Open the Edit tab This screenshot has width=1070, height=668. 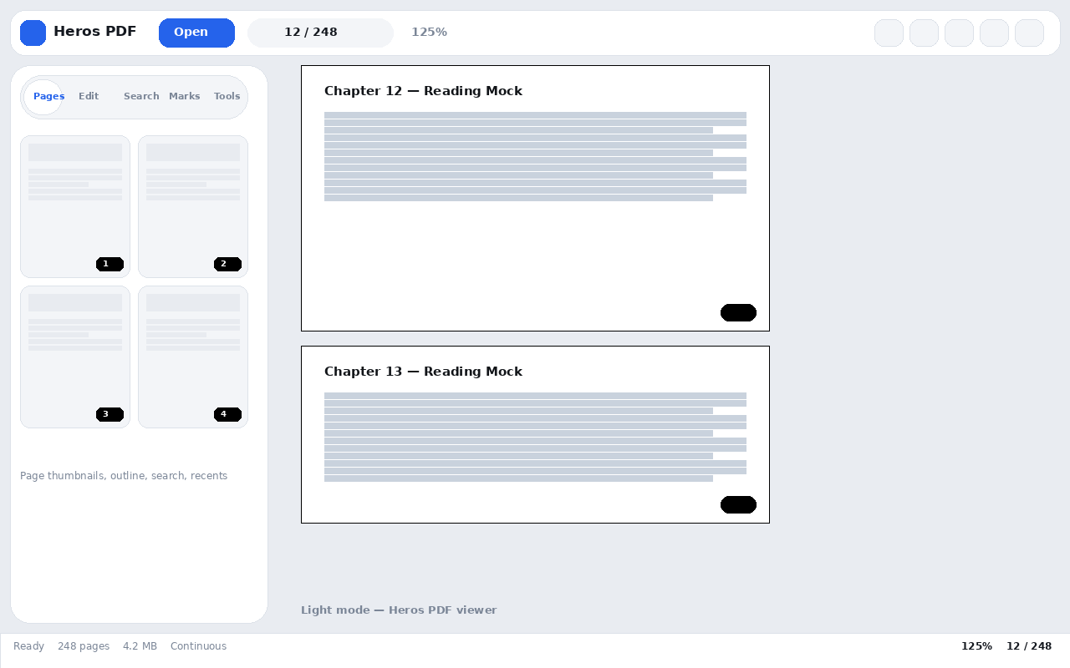click(89, 97)
